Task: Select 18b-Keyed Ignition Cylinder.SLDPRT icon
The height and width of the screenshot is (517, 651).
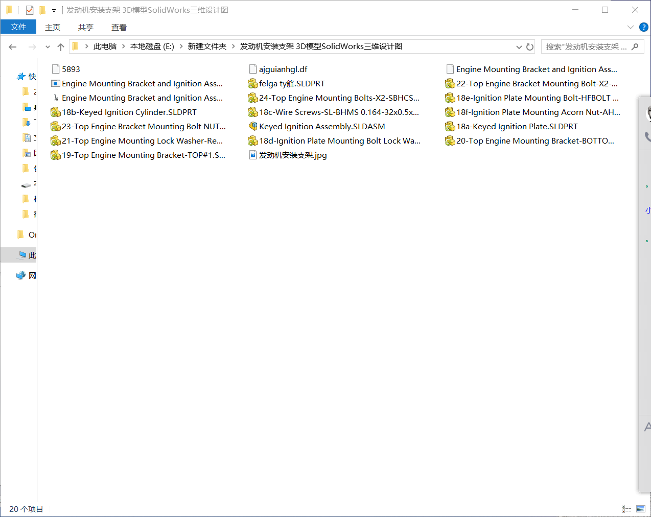Action: 55,112
